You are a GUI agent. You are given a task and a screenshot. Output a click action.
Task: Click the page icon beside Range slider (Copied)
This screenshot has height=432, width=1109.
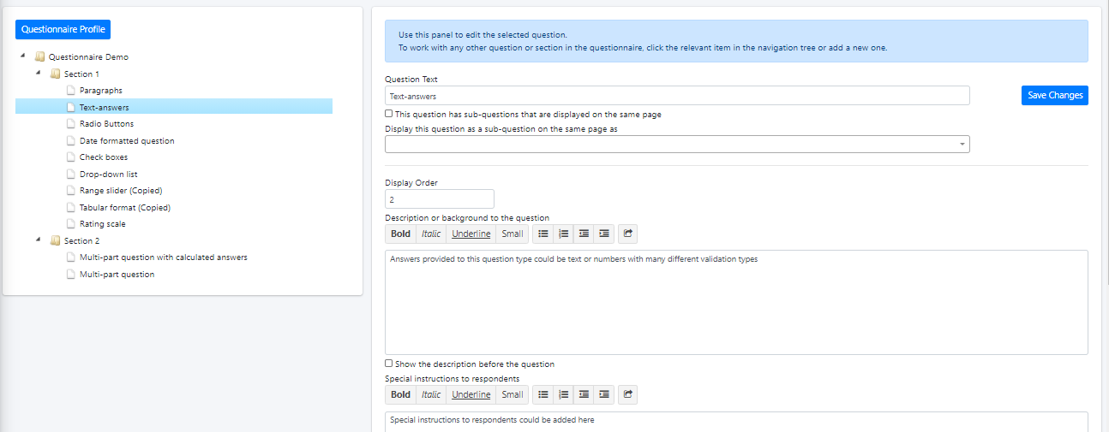click(71, 191)
